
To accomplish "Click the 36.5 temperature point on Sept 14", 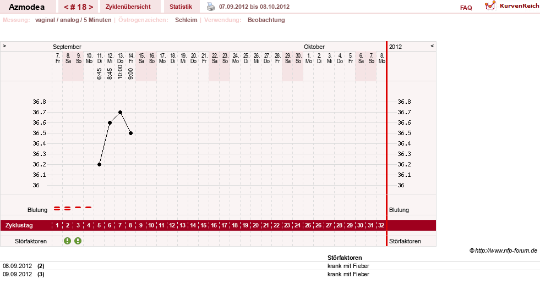I will click(x=131, y=133).
